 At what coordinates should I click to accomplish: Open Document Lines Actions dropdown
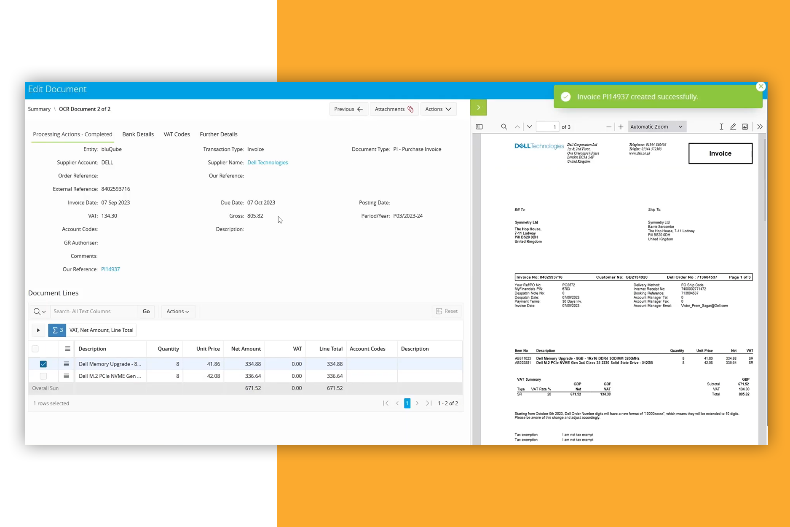[x=178, y=312]
